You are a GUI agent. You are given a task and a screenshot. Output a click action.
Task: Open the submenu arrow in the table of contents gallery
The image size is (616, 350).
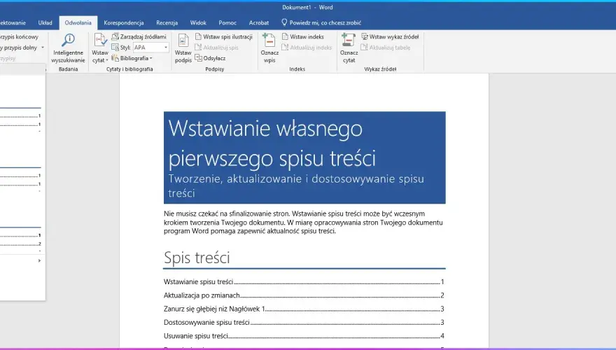click(x=39, y=260)
